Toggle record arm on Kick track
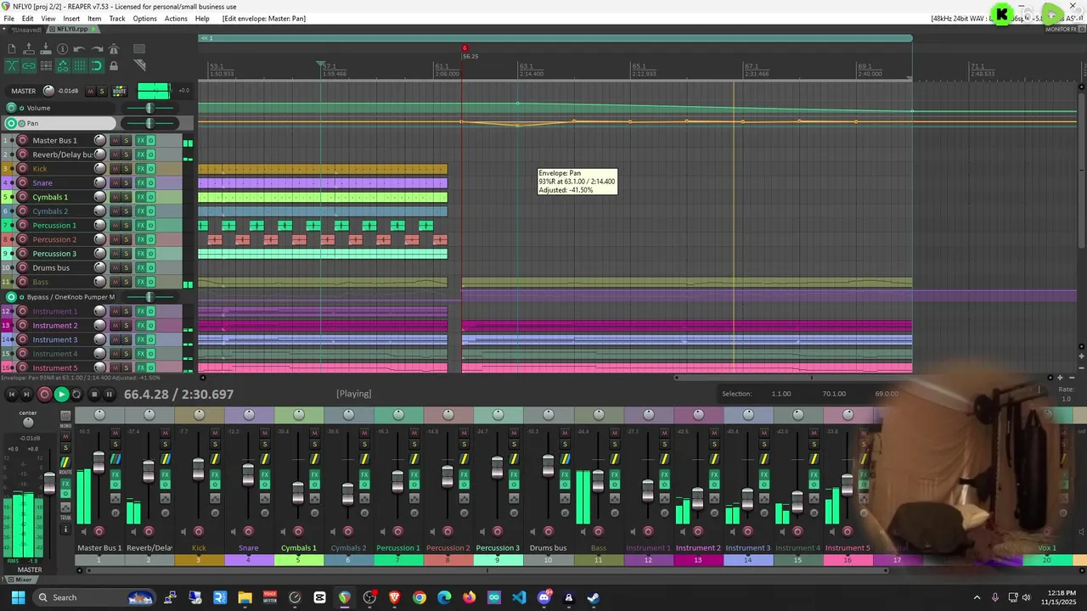The image size is (1087, 611). (x=23, y=169)
